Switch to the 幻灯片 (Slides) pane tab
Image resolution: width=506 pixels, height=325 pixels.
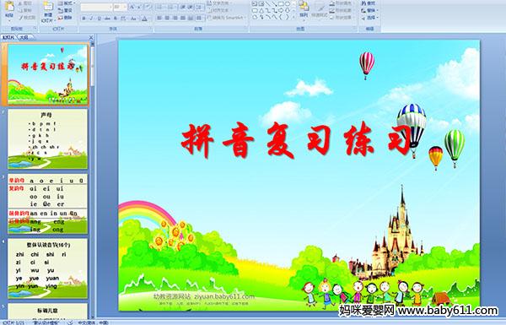pyautogui.click(x=8, y=37)
